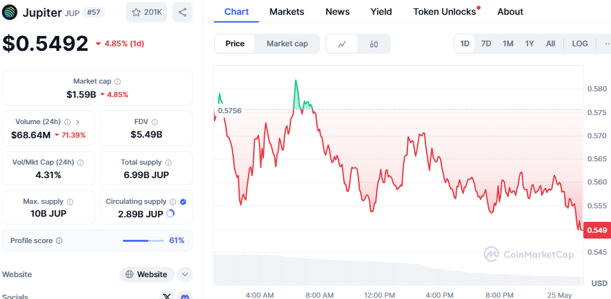Open the About tab
The width and height of the screenshot is (611, 299).
[510, 12]
